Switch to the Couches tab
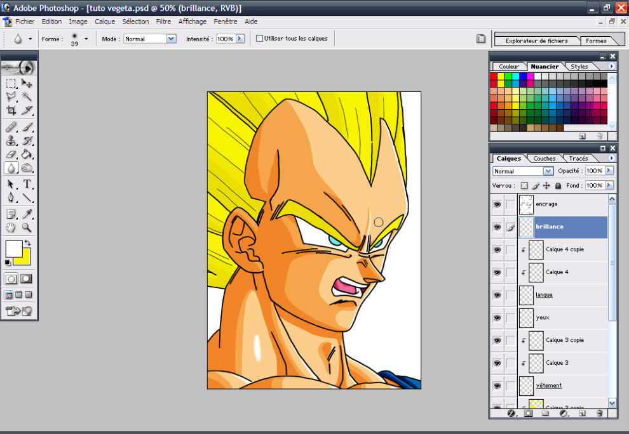The width and height of the screenshot is (629, 434). (x=544, y=159)
